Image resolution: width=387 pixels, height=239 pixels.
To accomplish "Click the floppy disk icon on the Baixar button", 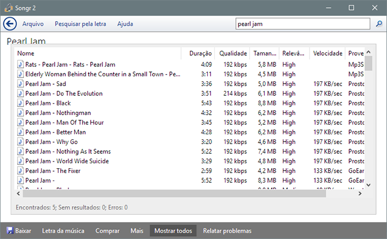I will [x=10, y=231].
